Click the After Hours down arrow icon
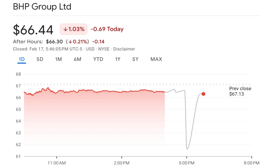 (70, 42)
